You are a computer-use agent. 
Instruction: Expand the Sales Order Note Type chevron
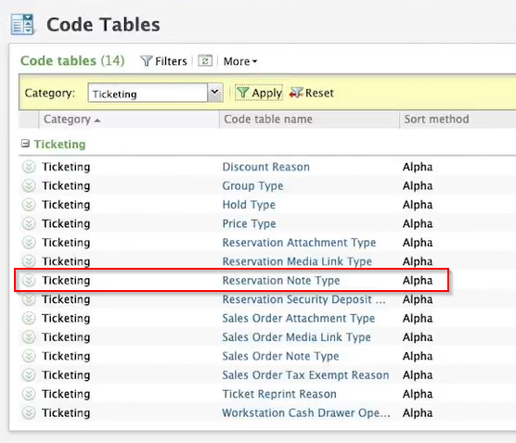pos(29,356)
